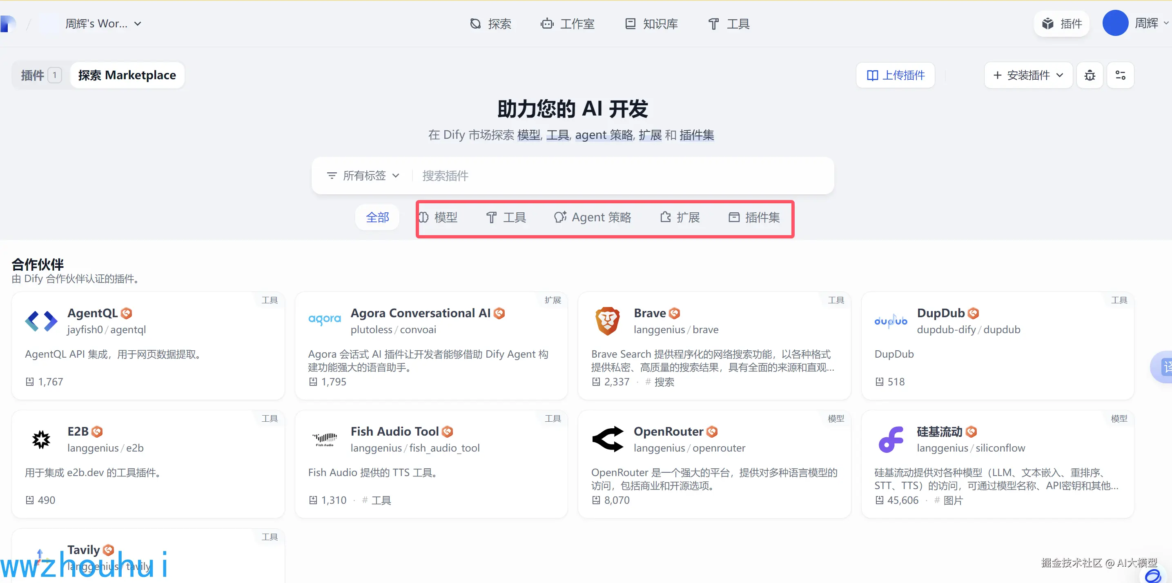Select the 全部 category filter
This screenshot has width=1172, height=583.
377,217
